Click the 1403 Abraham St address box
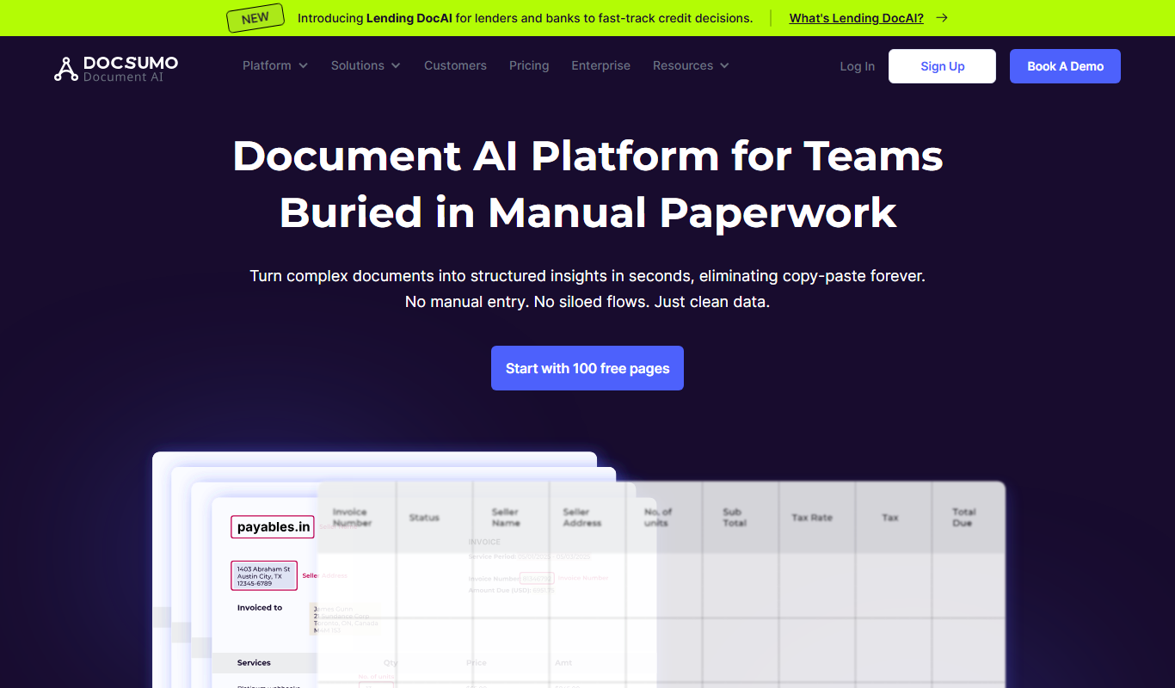Image resolution: width=1175 pixels, height=688 pixels. [x=263, y=576]
